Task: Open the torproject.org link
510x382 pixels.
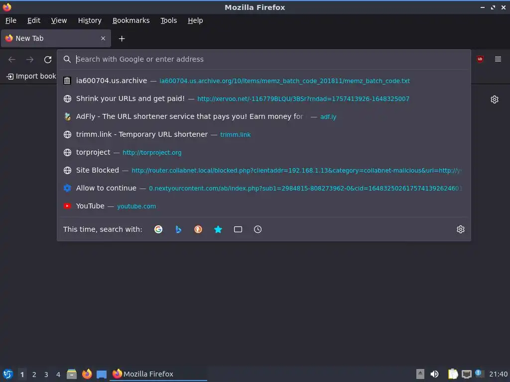Action: click(152, 152)
